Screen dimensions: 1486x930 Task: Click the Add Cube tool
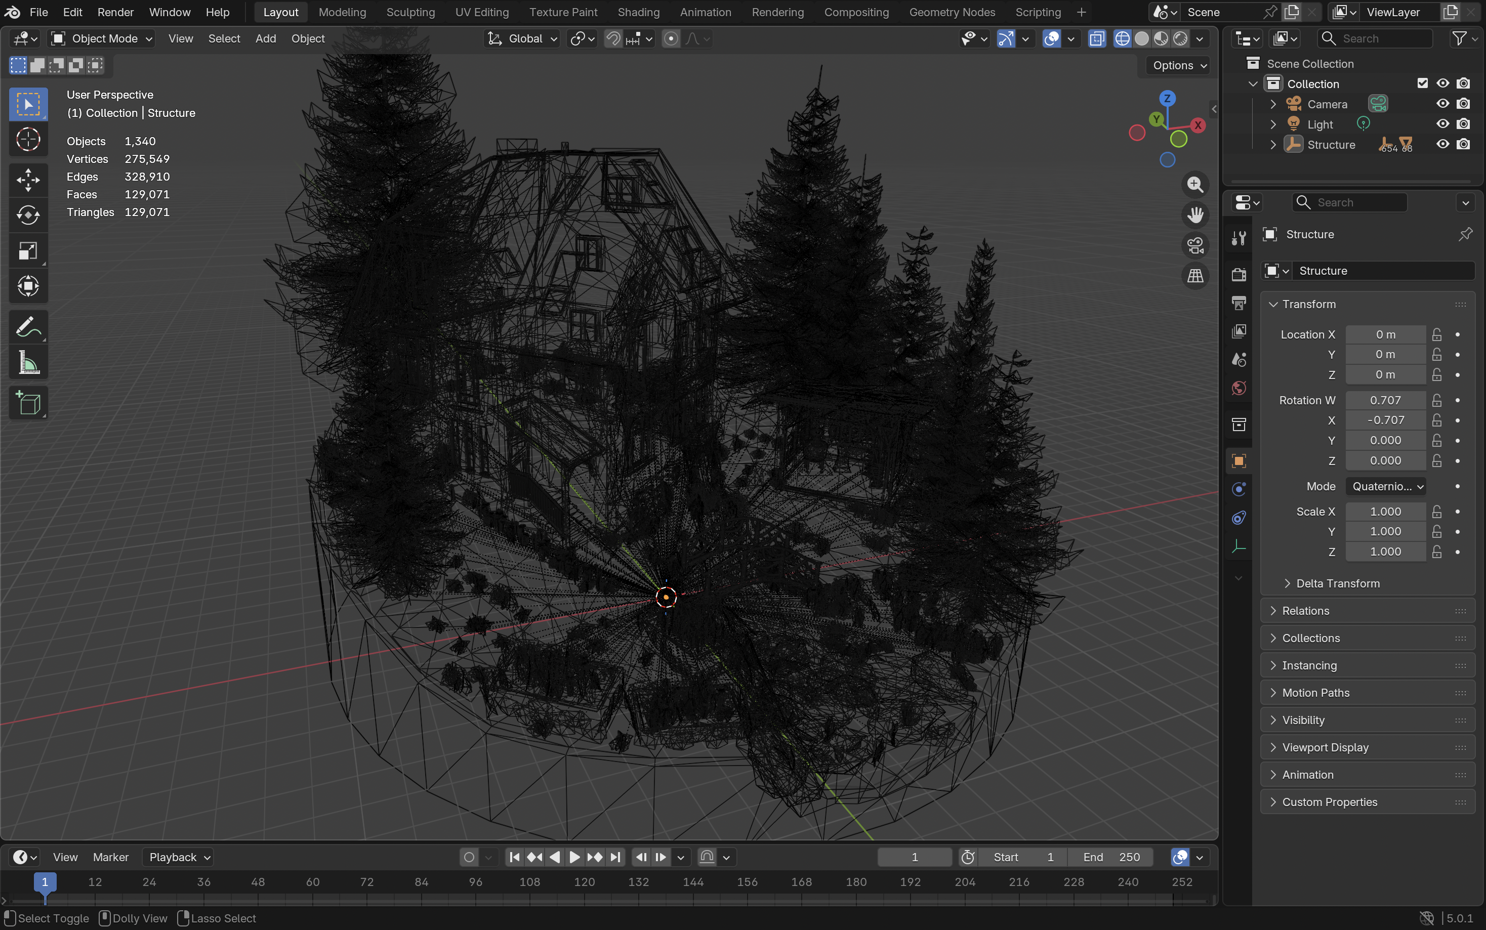28,403
